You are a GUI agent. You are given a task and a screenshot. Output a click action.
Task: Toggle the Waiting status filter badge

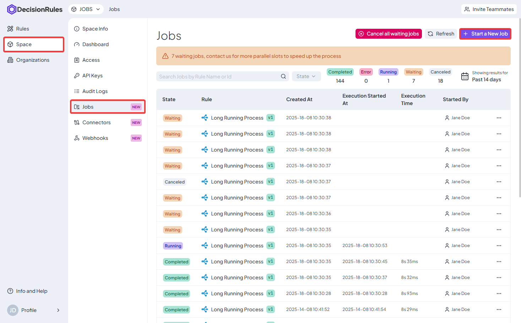coord(413,72)
